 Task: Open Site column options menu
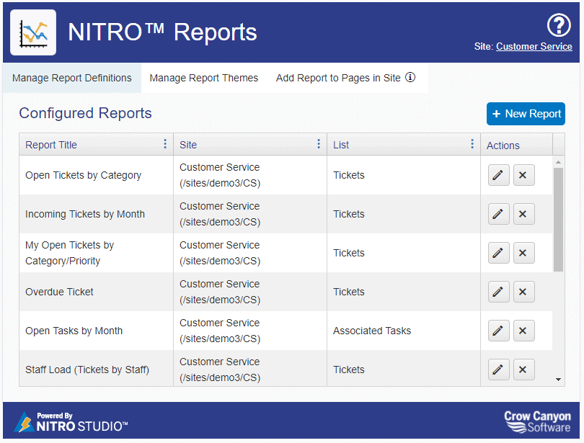pos(319,144)
